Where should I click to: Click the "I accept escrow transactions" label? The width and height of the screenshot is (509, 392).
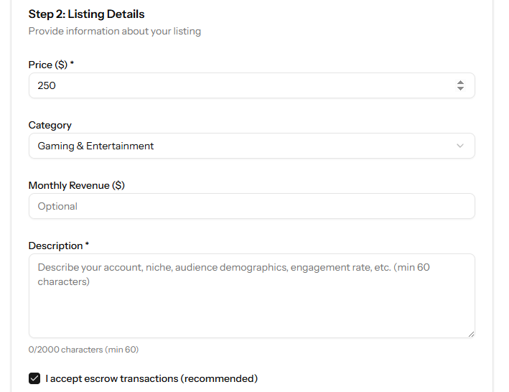151,378
